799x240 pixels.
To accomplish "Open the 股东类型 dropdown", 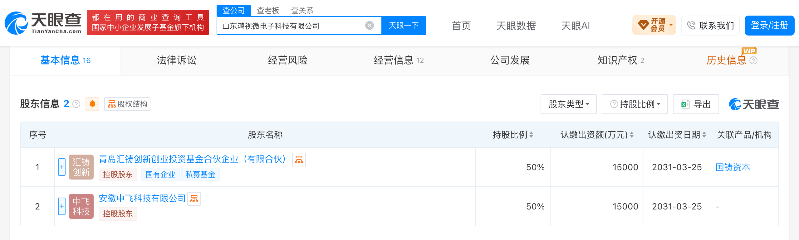I will [x=569, y=104].
